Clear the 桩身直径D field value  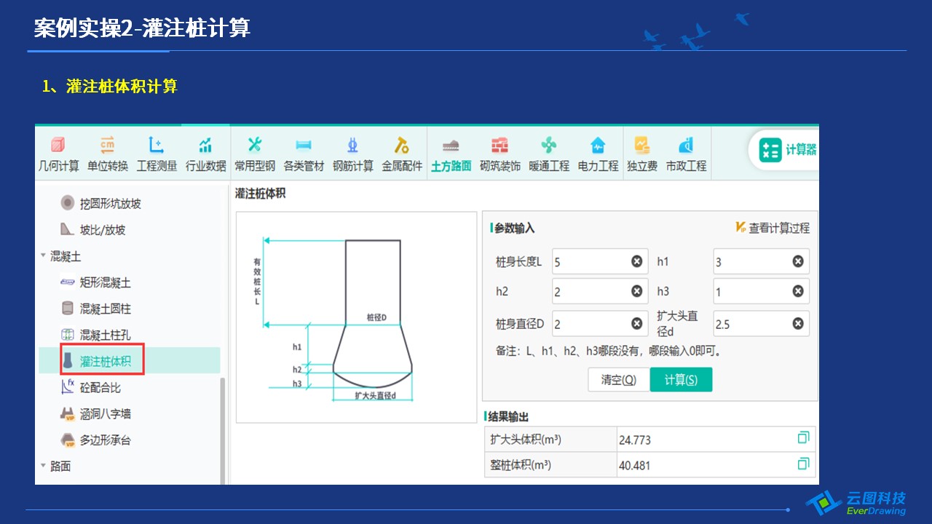(637, 324)
